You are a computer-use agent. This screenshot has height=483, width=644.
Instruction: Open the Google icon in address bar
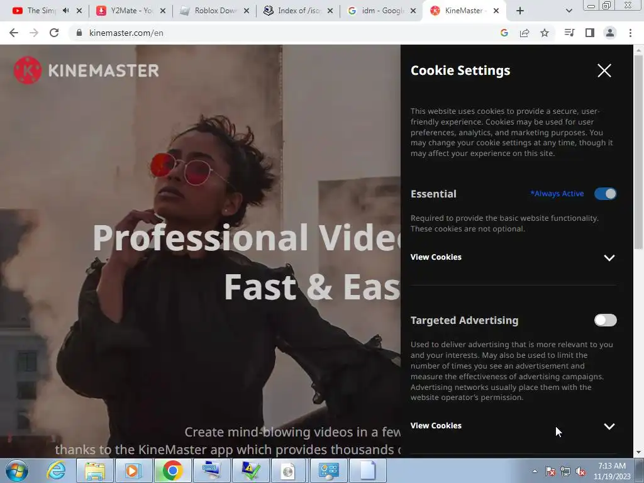pyautogui.click(x=504, y=33)
